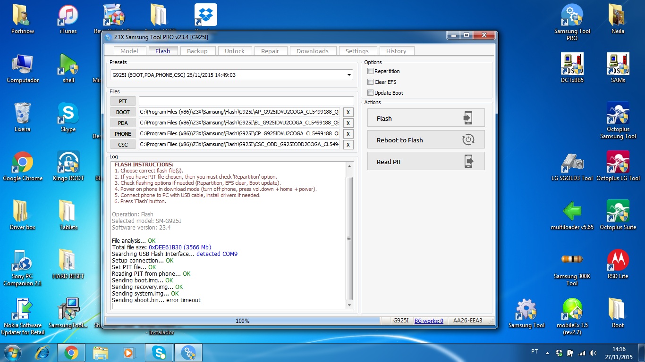Open Internet Explorer from the taskbar
Viewport: 645px width, 362px height.
coord(42,353)
